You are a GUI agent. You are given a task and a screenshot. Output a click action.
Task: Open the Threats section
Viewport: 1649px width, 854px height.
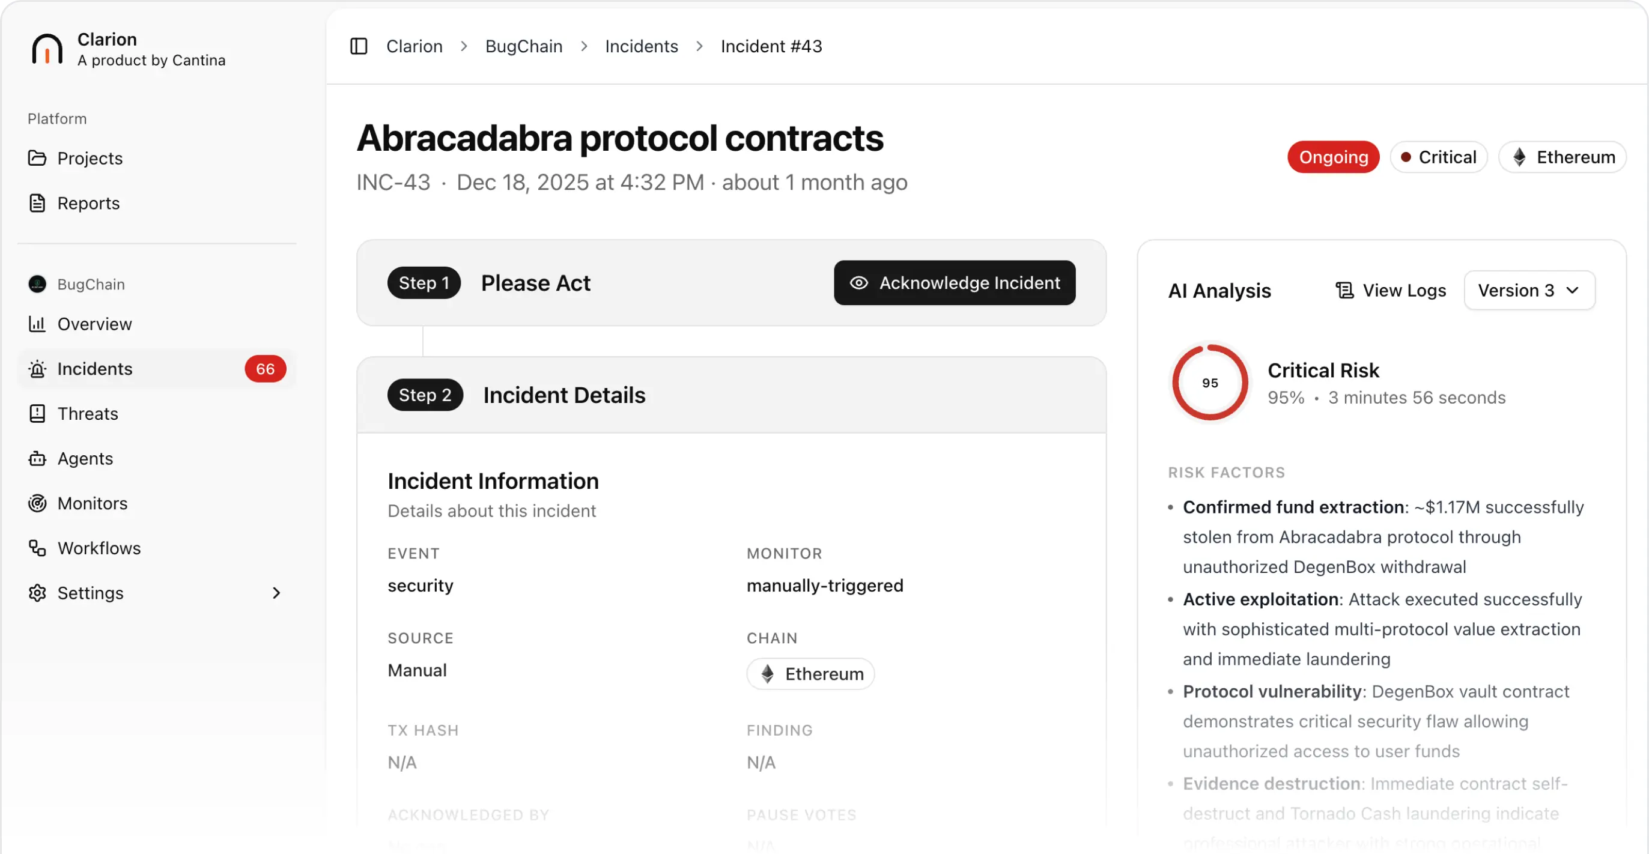88,414
